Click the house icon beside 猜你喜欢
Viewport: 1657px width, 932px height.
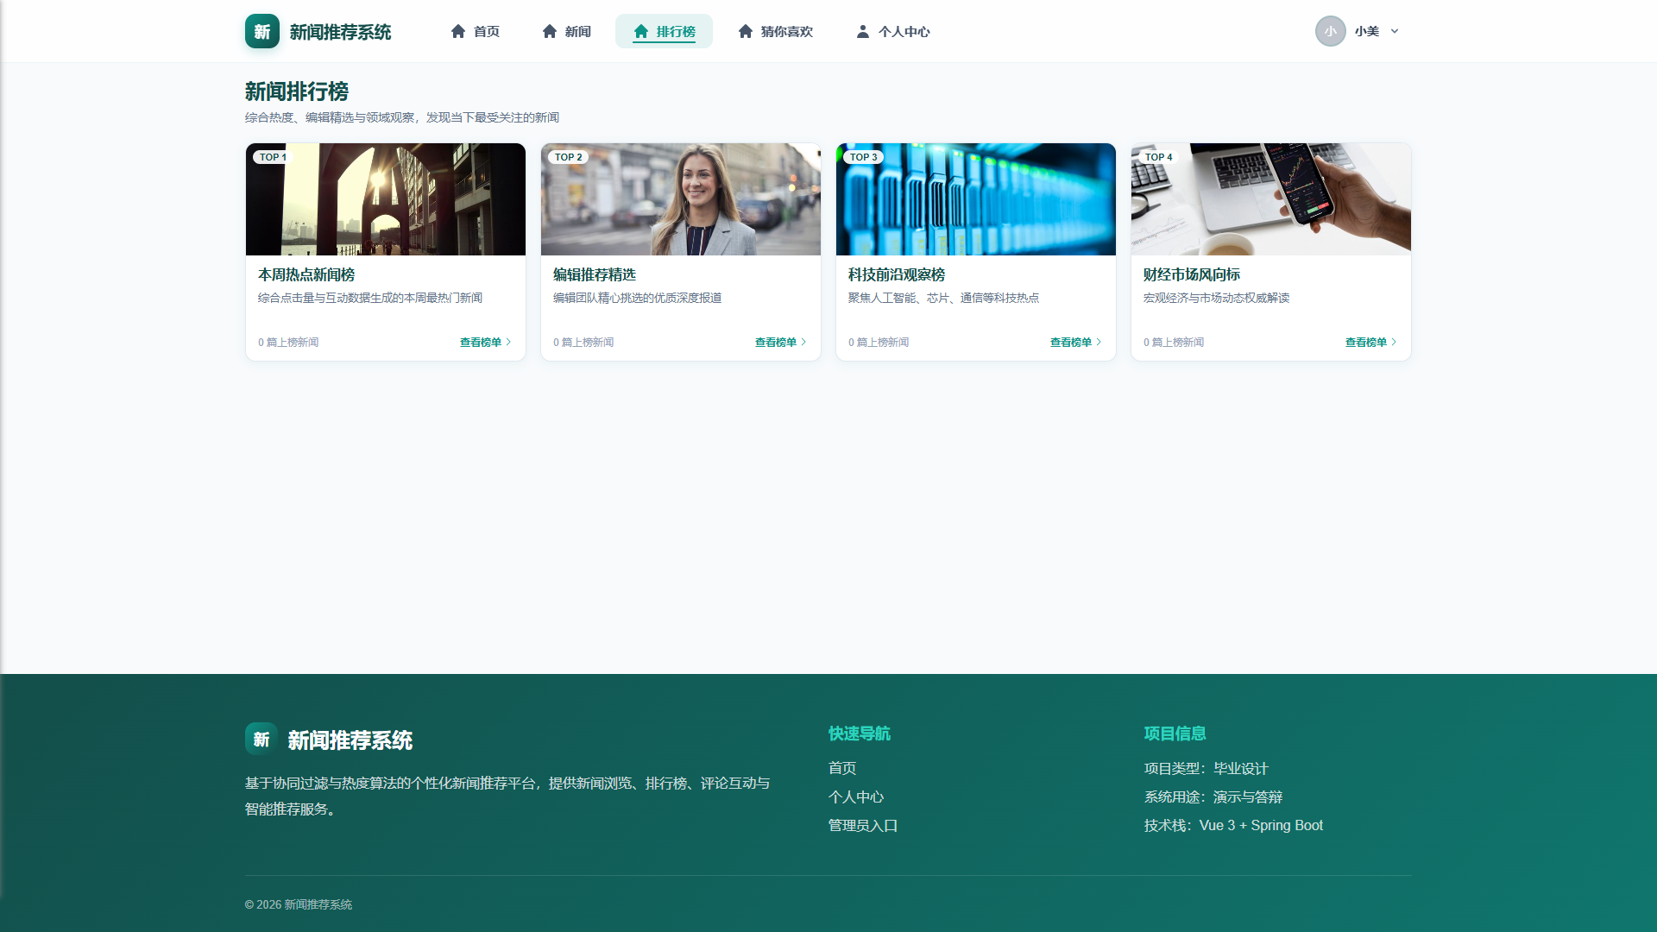click(746, 31)
